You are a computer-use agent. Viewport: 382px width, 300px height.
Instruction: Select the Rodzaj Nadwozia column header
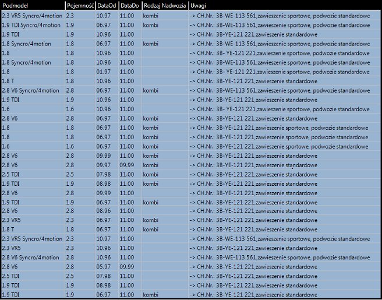click(x=164, y=5)
